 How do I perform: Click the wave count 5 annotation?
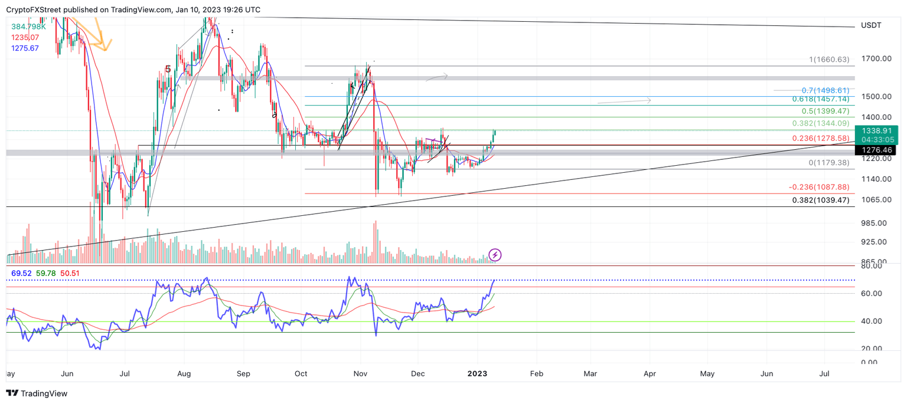(169, 69)
